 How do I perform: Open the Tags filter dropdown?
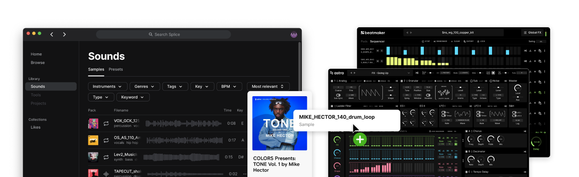(175, 87)
